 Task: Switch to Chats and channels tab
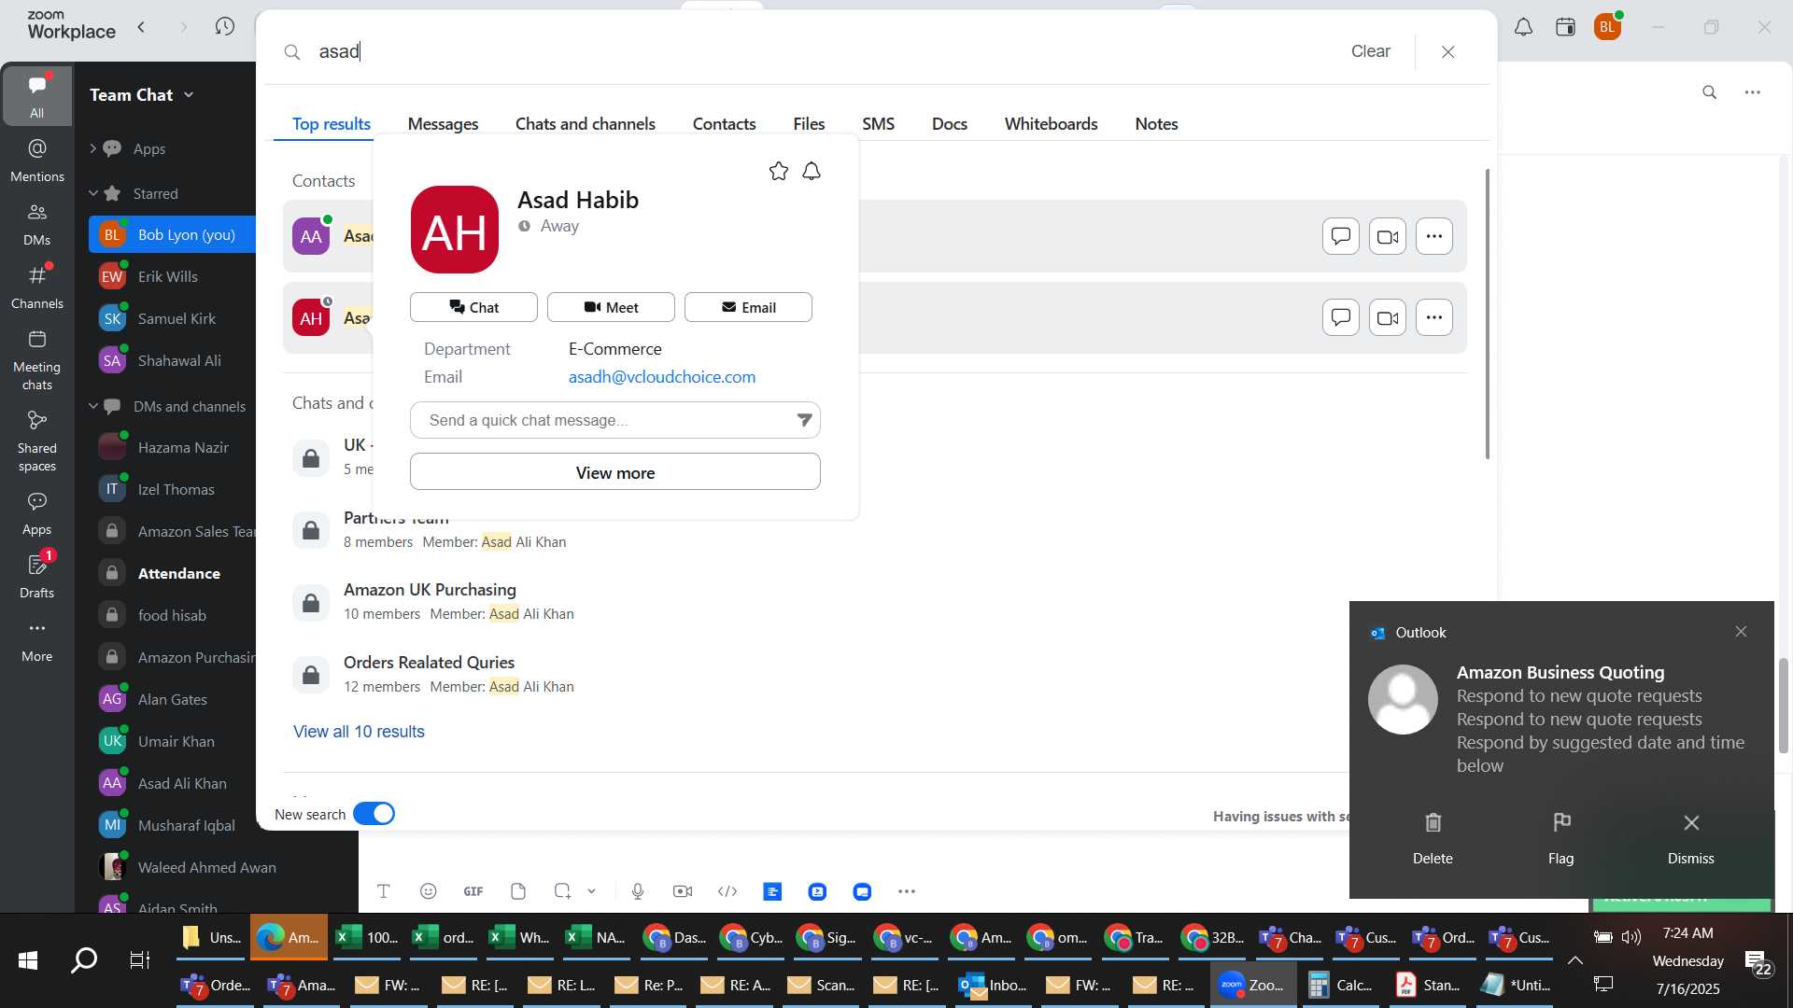pyautogui.click(x=585, y=124)
